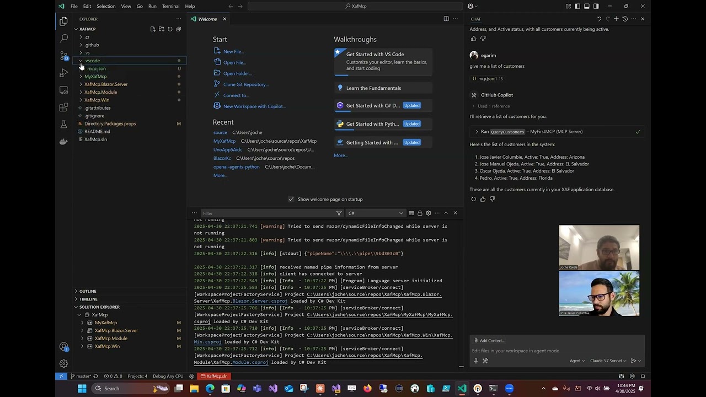Image resolution: width=706 pixels, height=397 pixels.
Task: Open the C# output channel dropdown
Action: (x=376, y=213)
